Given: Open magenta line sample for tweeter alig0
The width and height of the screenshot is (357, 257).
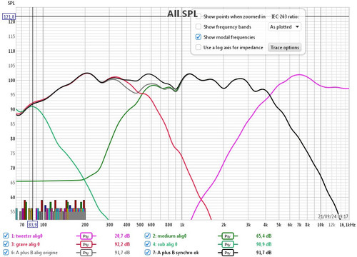Looking at the screenshot, I should coord(86,236).
